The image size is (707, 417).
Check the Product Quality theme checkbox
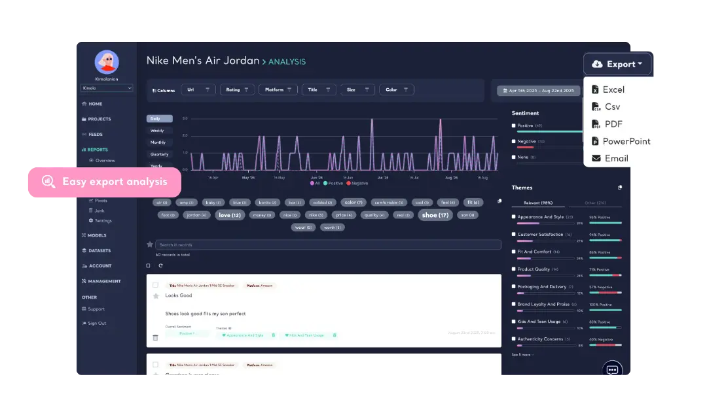[x=514, y=269]
